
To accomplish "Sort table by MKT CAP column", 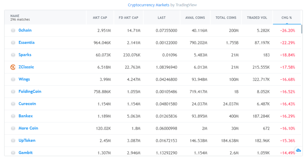I will 100,18.
